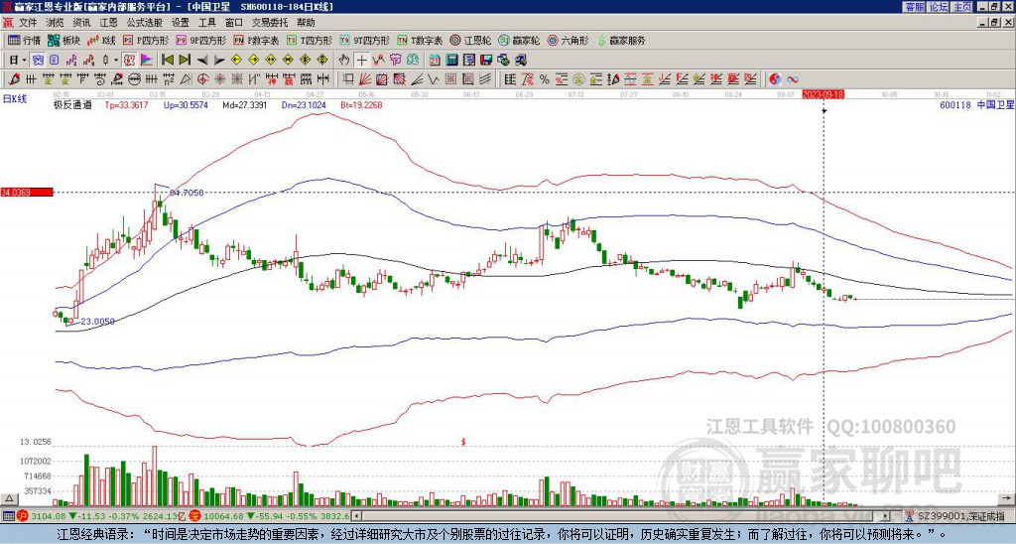Click the right arrow chart scroll button
The image size is (1016, 544).
pos(1005,498)
